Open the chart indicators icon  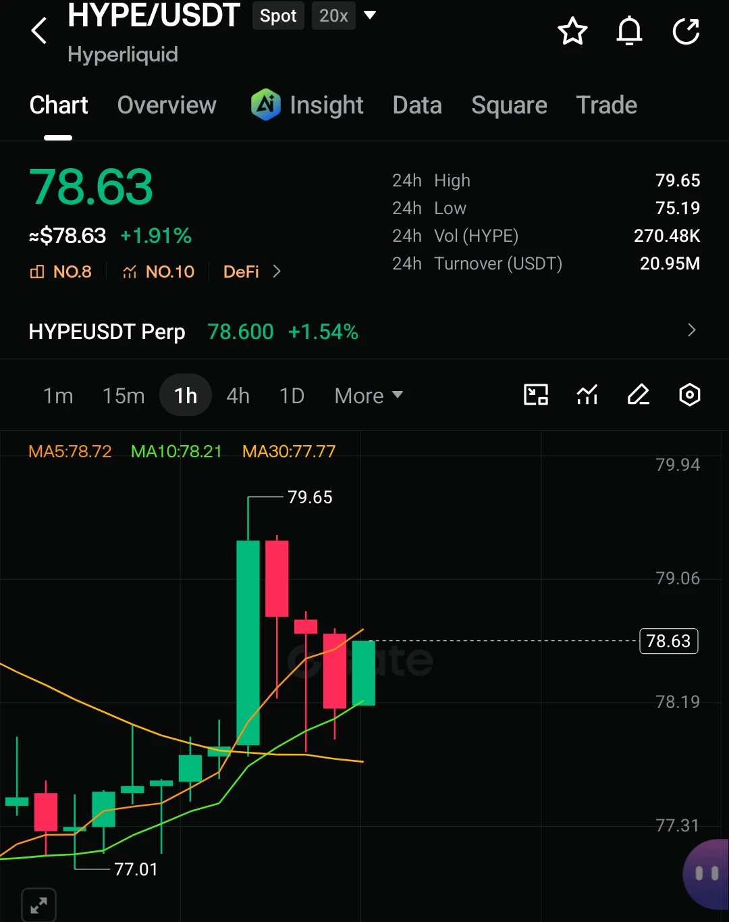pyautogui.click(x=587, y=394)
